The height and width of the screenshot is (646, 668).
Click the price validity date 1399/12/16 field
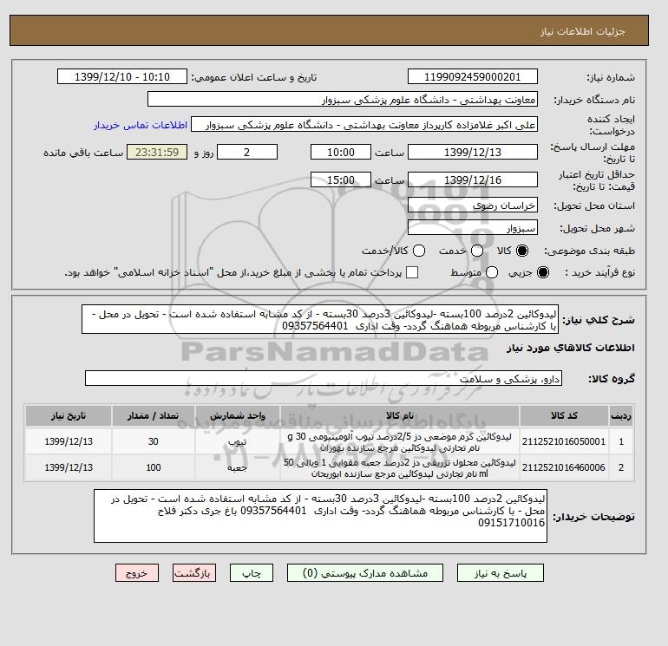tap(473, 179)
